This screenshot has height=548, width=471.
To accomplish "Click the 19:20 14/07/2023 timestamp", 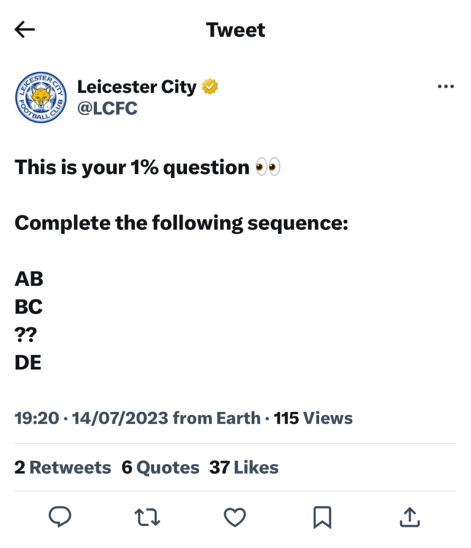I will point(91,418).
